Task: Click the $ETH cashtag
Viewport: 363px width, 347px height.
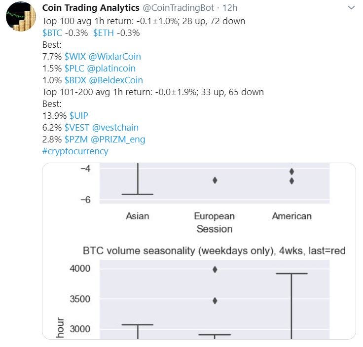Action: click(x=104, y=33)
